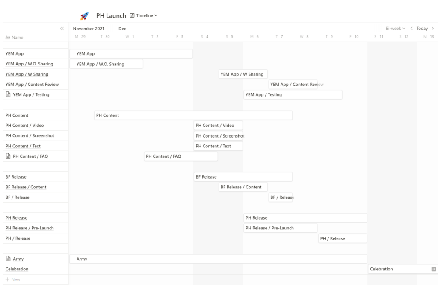Open Celebration timeline bar
438x285 pixels.
(402, 269)
